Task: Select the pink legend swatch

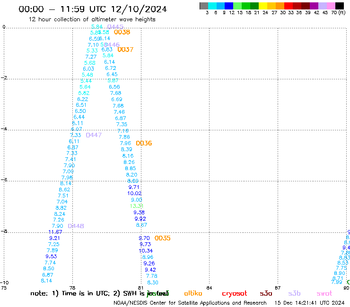Action: (x=331, y=6)
